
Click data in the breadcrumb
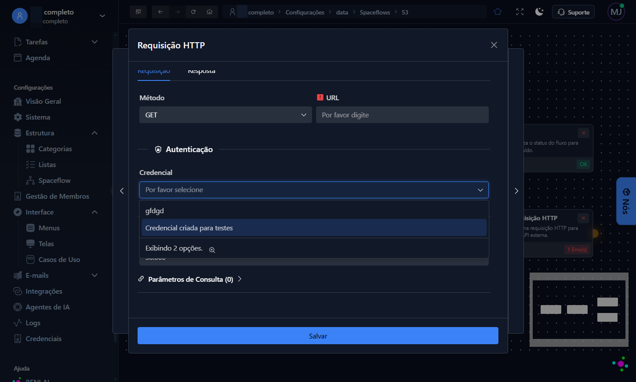(x=342, y=12)
